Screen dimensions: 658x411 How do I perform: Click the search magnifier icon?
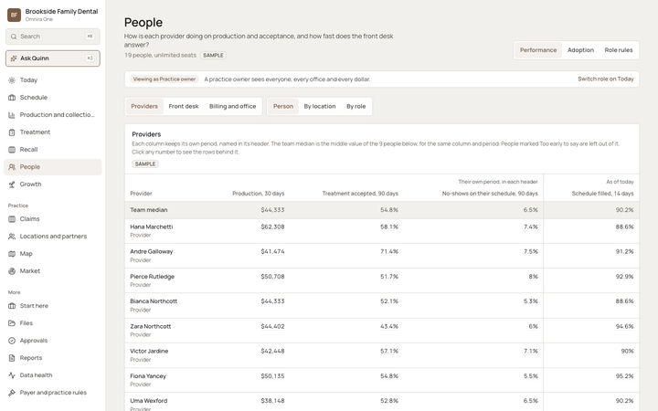(14, 37)
